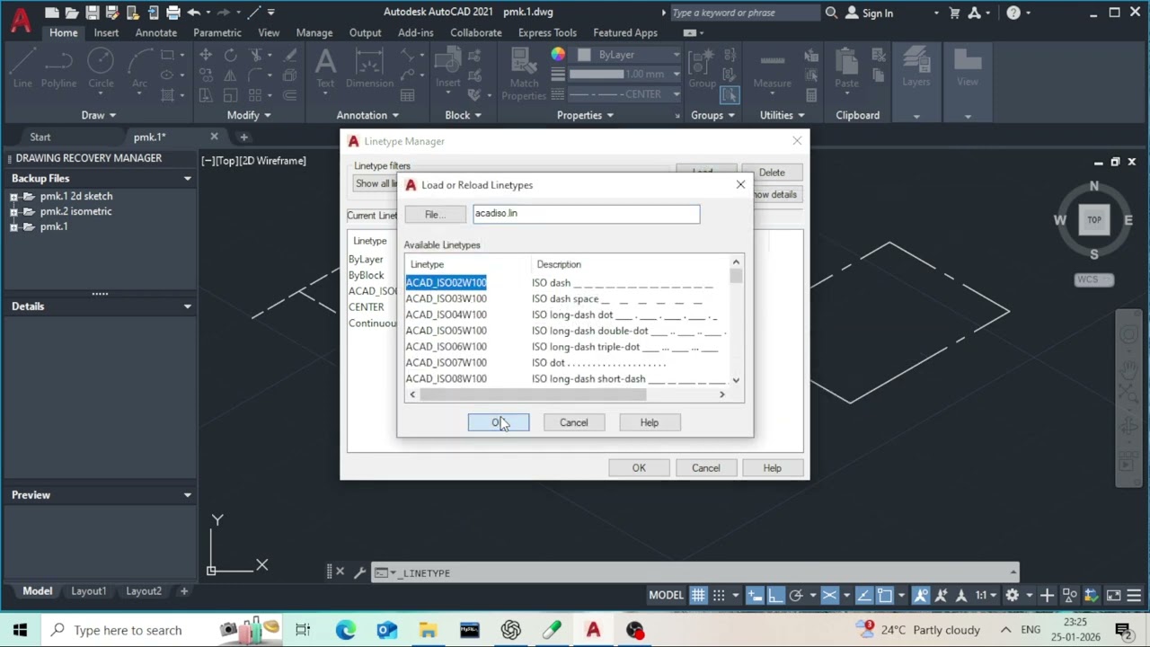Click the Customization menu icon in status bar
This screenshot has width=1150, height=647.
point(1136,595)
